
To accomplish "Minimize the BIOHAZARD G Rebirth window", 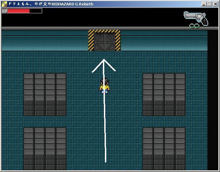I will click(204, 4).
